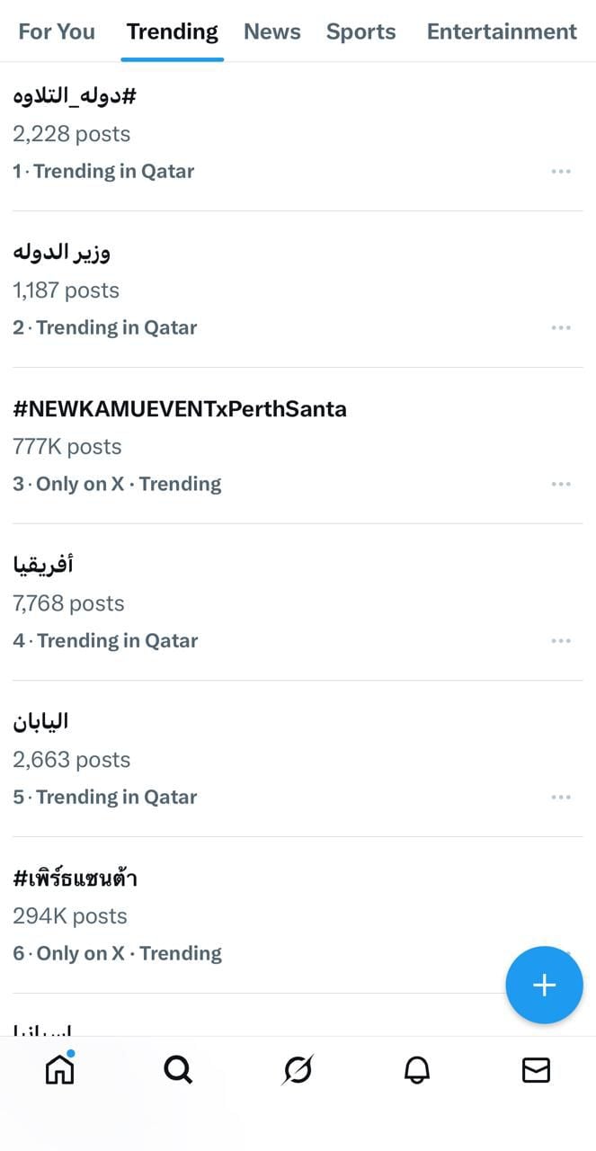Select the active Trending tab

[x=172, y=31]
